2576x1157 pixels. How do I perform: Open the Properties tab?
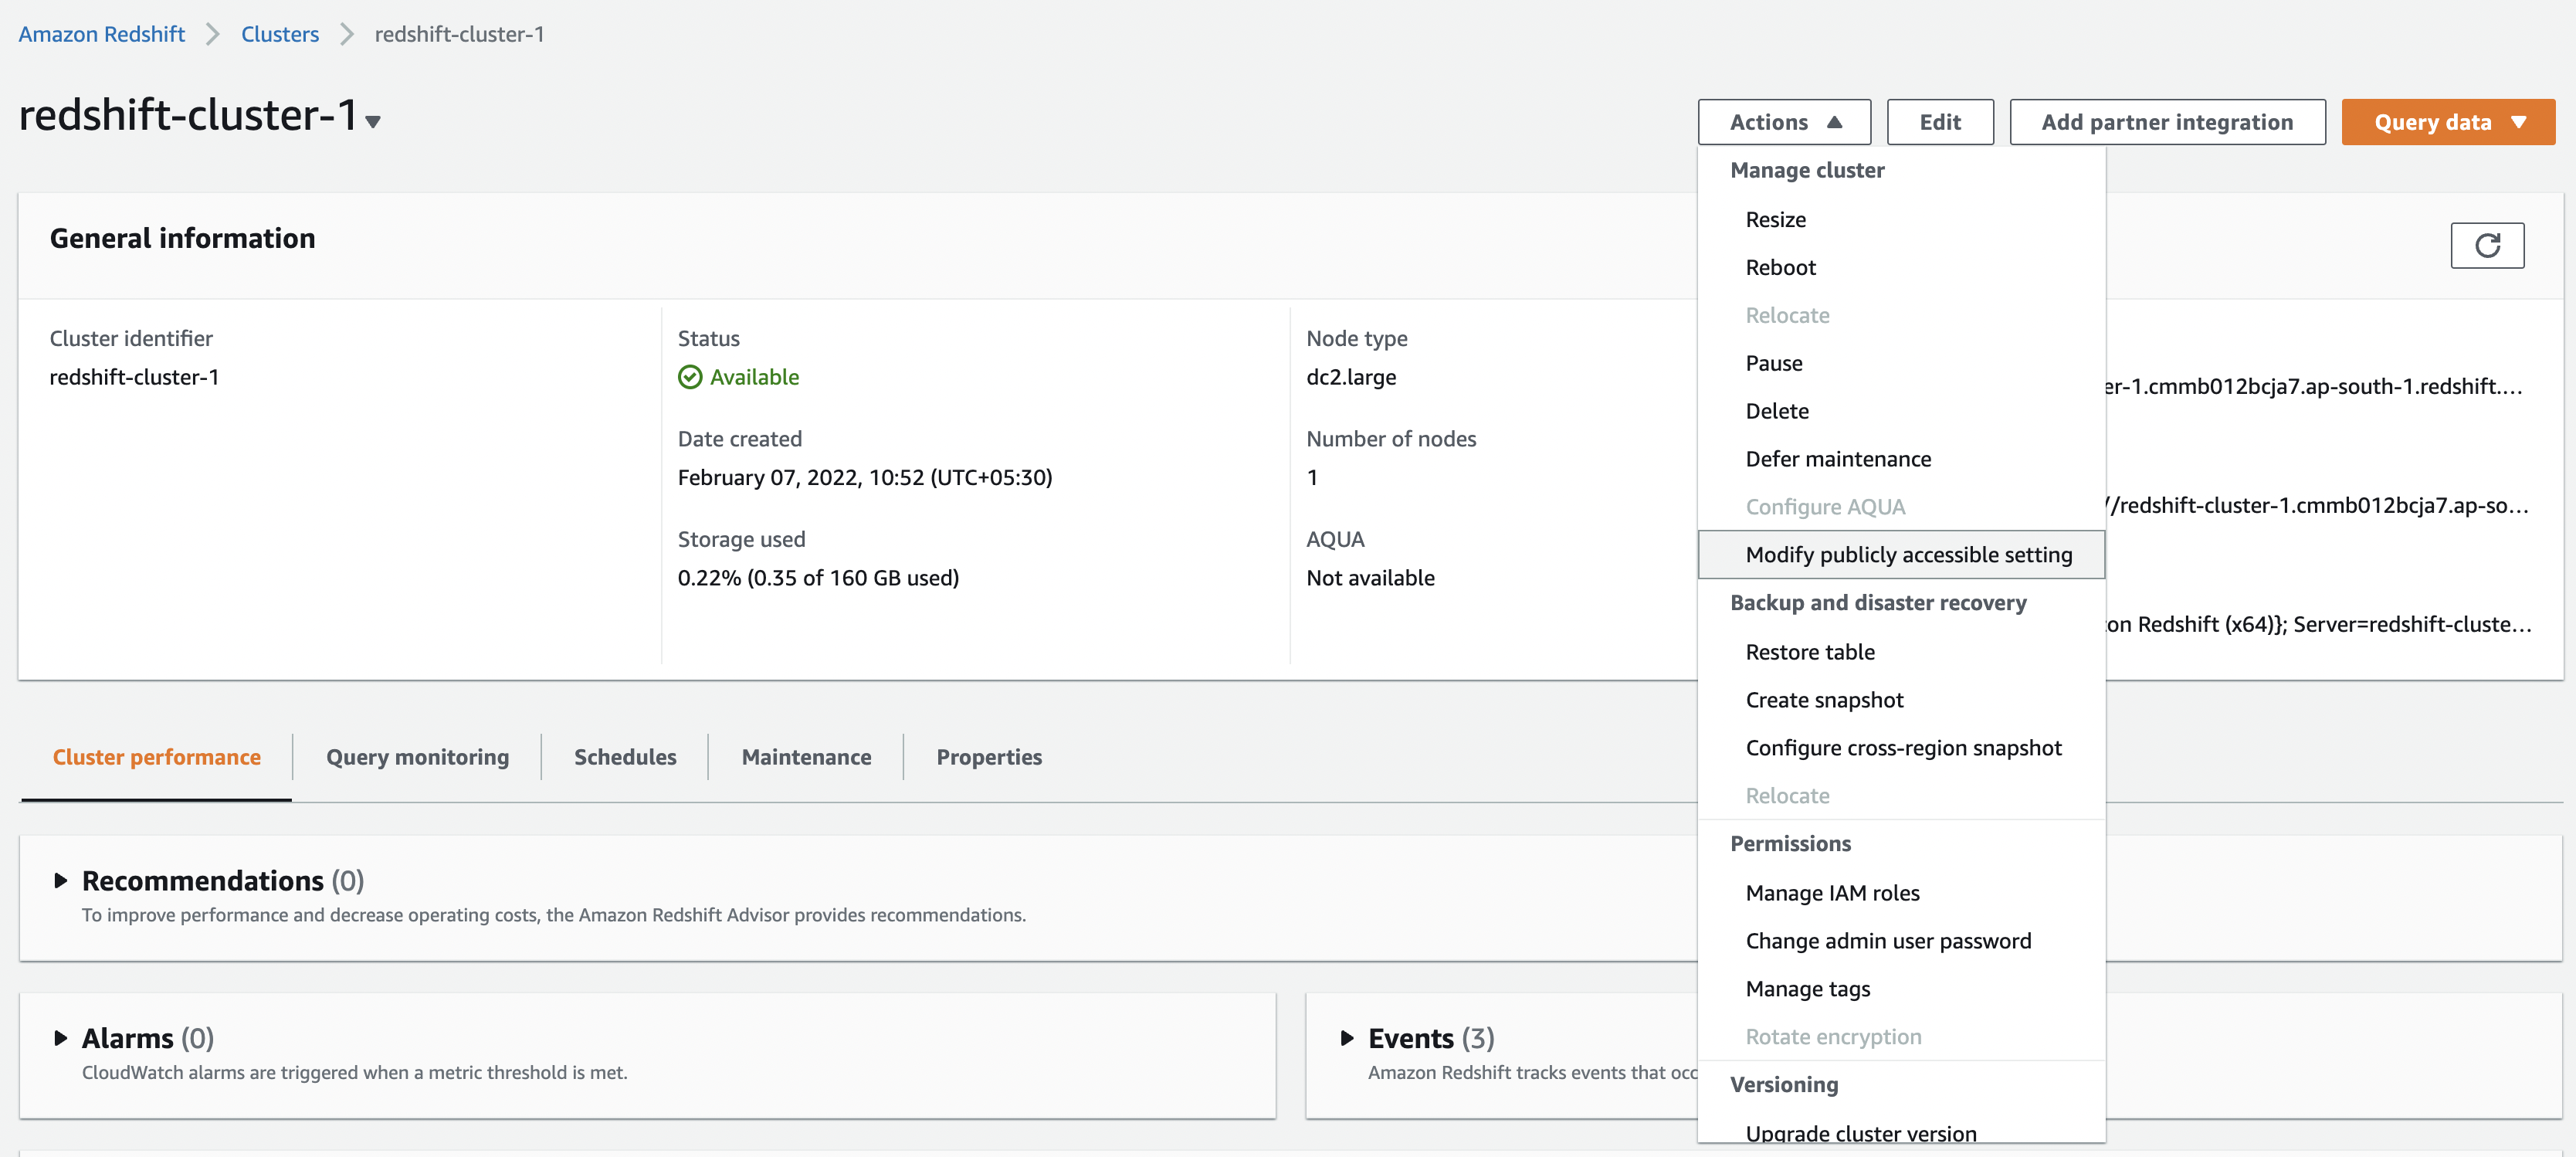point(988,756)
